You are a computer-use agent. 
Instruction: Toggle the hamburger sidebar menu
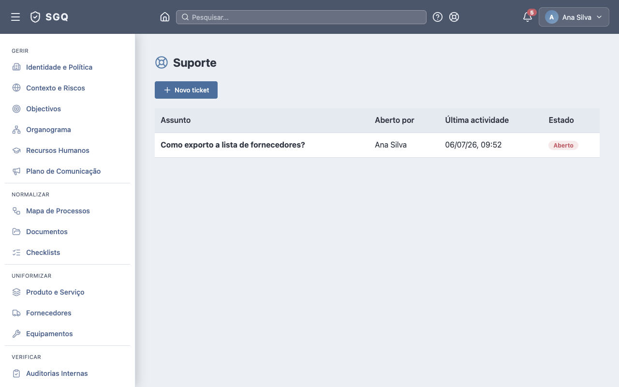click(15, 17)
